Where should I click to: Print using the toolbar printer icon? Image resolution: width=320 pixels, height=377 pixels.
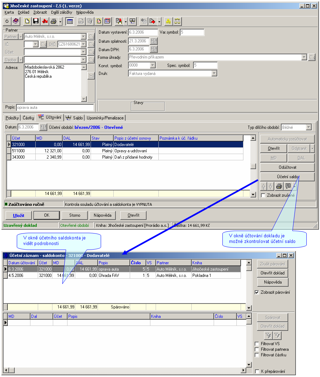click(x=54, y=21)
